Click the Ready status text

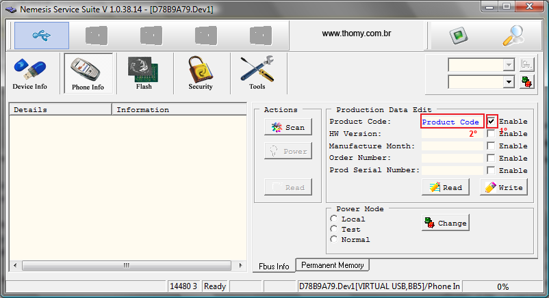(x=215, y=286)
